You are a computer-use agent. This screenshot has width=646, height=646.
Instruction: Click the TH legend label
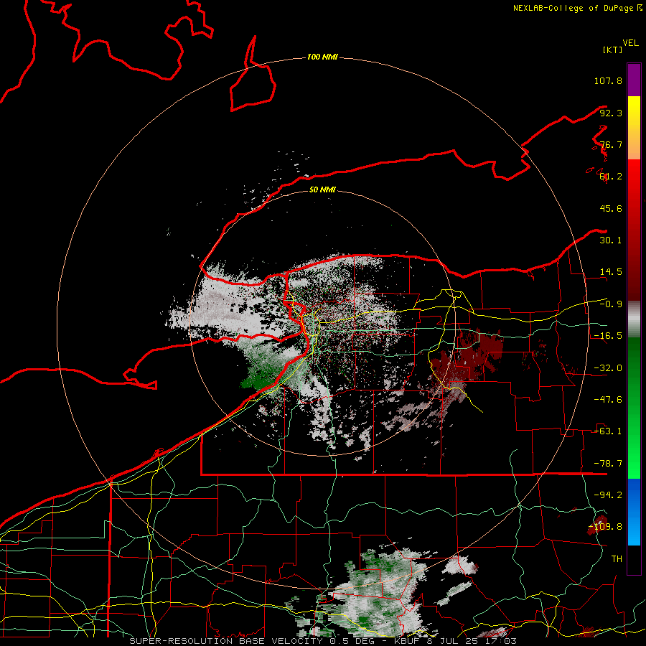click(617, 559)
